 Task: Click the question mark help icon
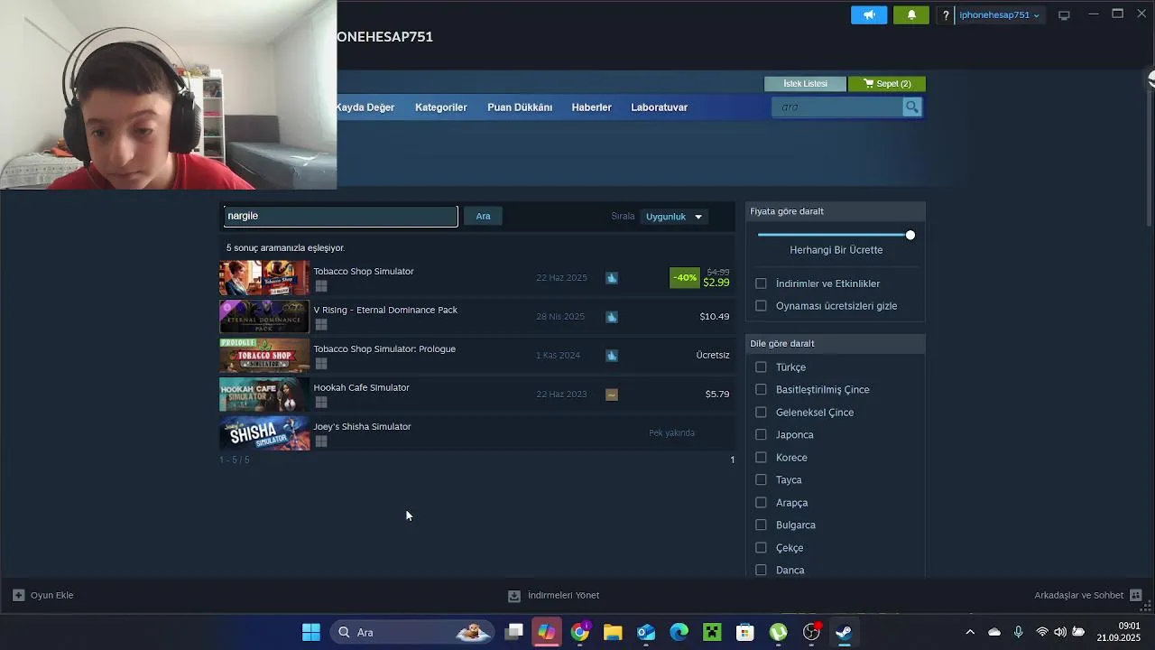tap(946, 15)
